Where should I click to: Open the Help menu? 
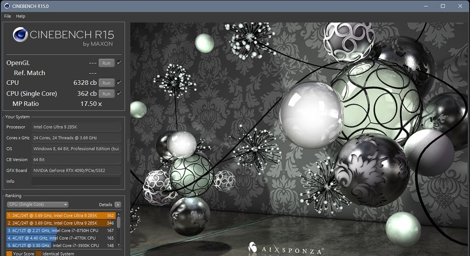[x=21, y=16]
